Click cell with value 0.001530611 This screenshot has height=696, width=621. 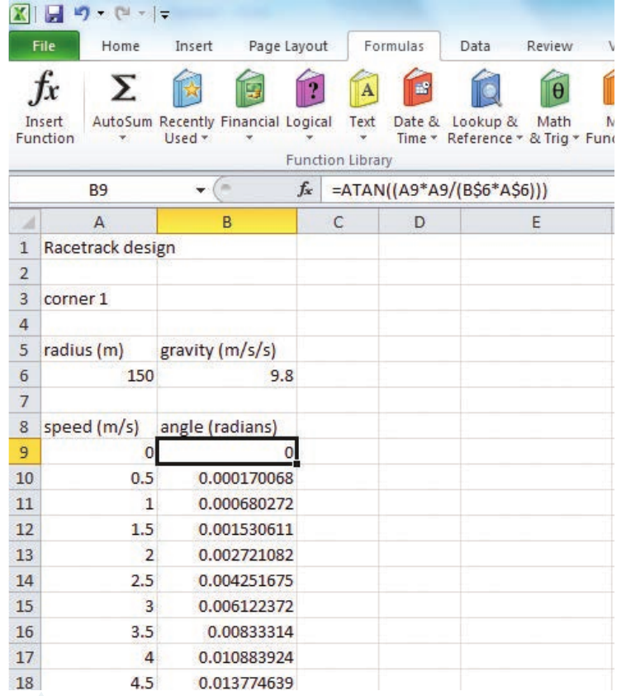226,529
